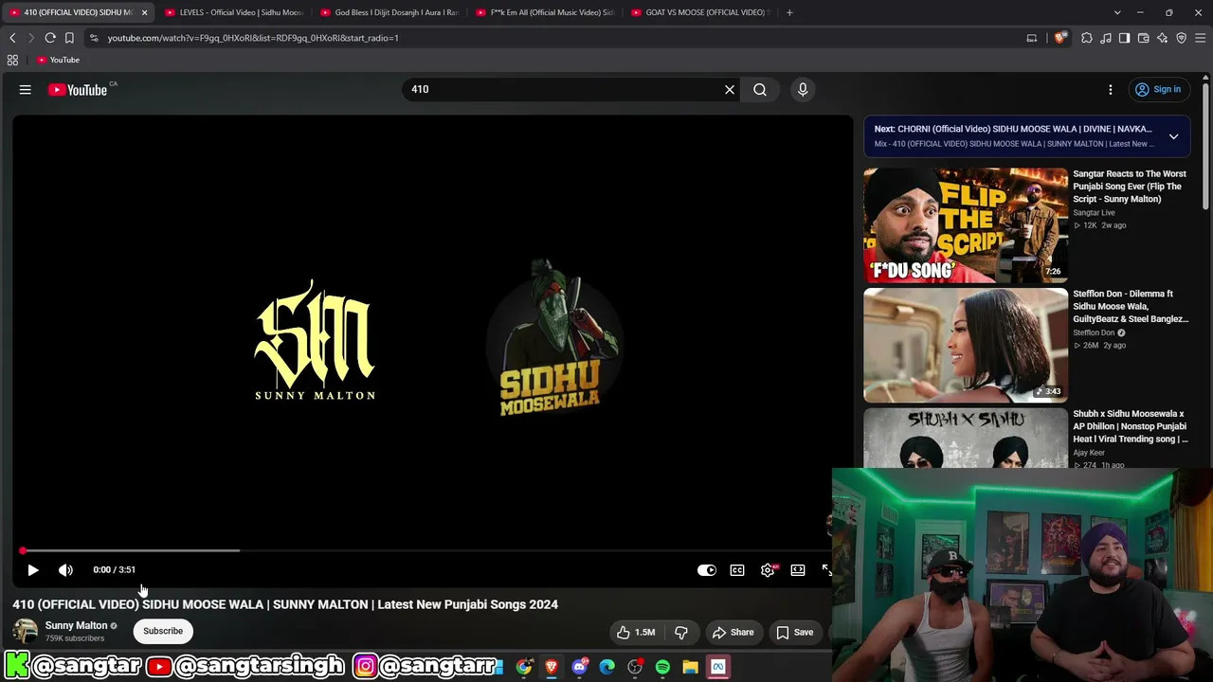Open the media control music-note icon
This screenshot has height=682, width=1213.
(1106, 38)
